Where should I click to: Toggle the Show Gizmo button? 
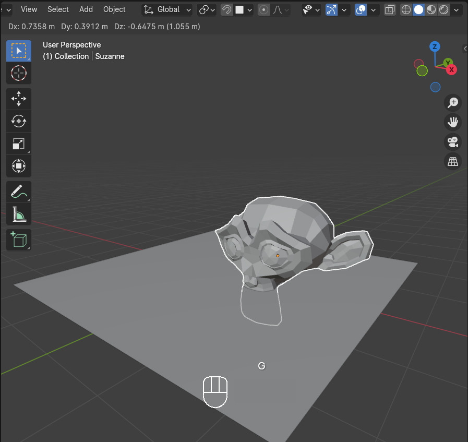[331, 10]
